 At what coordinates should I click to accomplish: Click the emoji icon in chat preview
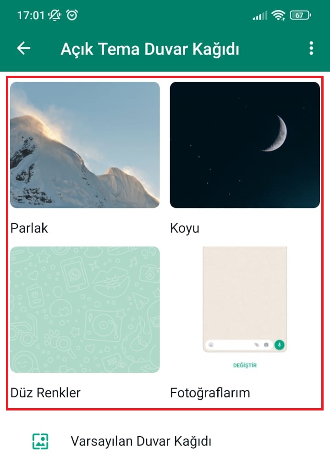tap(211, 344)
